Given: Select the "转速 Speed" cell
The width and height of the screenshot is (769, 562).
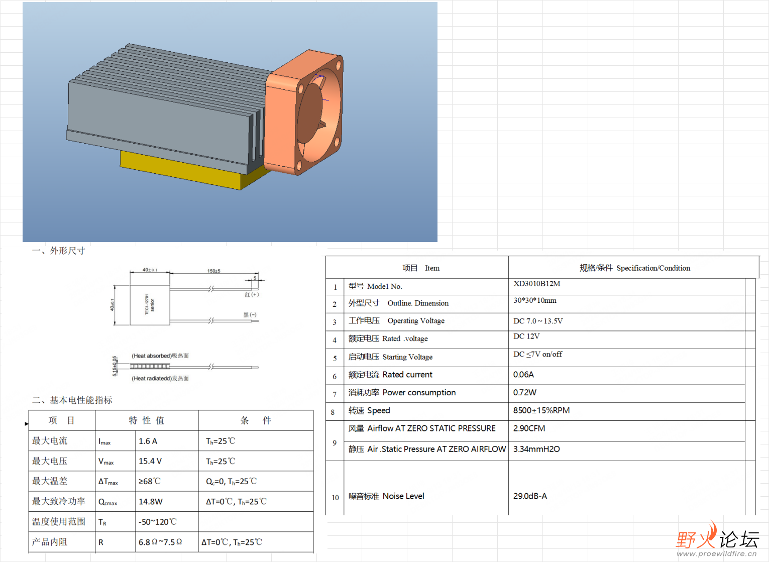Looking at the screenshot, I should 426,411.
